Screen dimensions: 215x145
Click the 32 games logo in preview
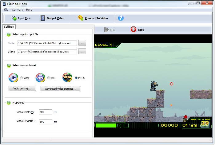[x=205, y=124]
